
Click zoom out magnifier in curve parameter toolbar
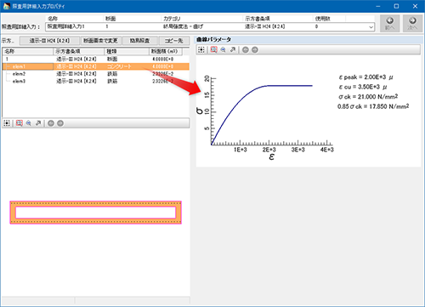click(224, 50)
